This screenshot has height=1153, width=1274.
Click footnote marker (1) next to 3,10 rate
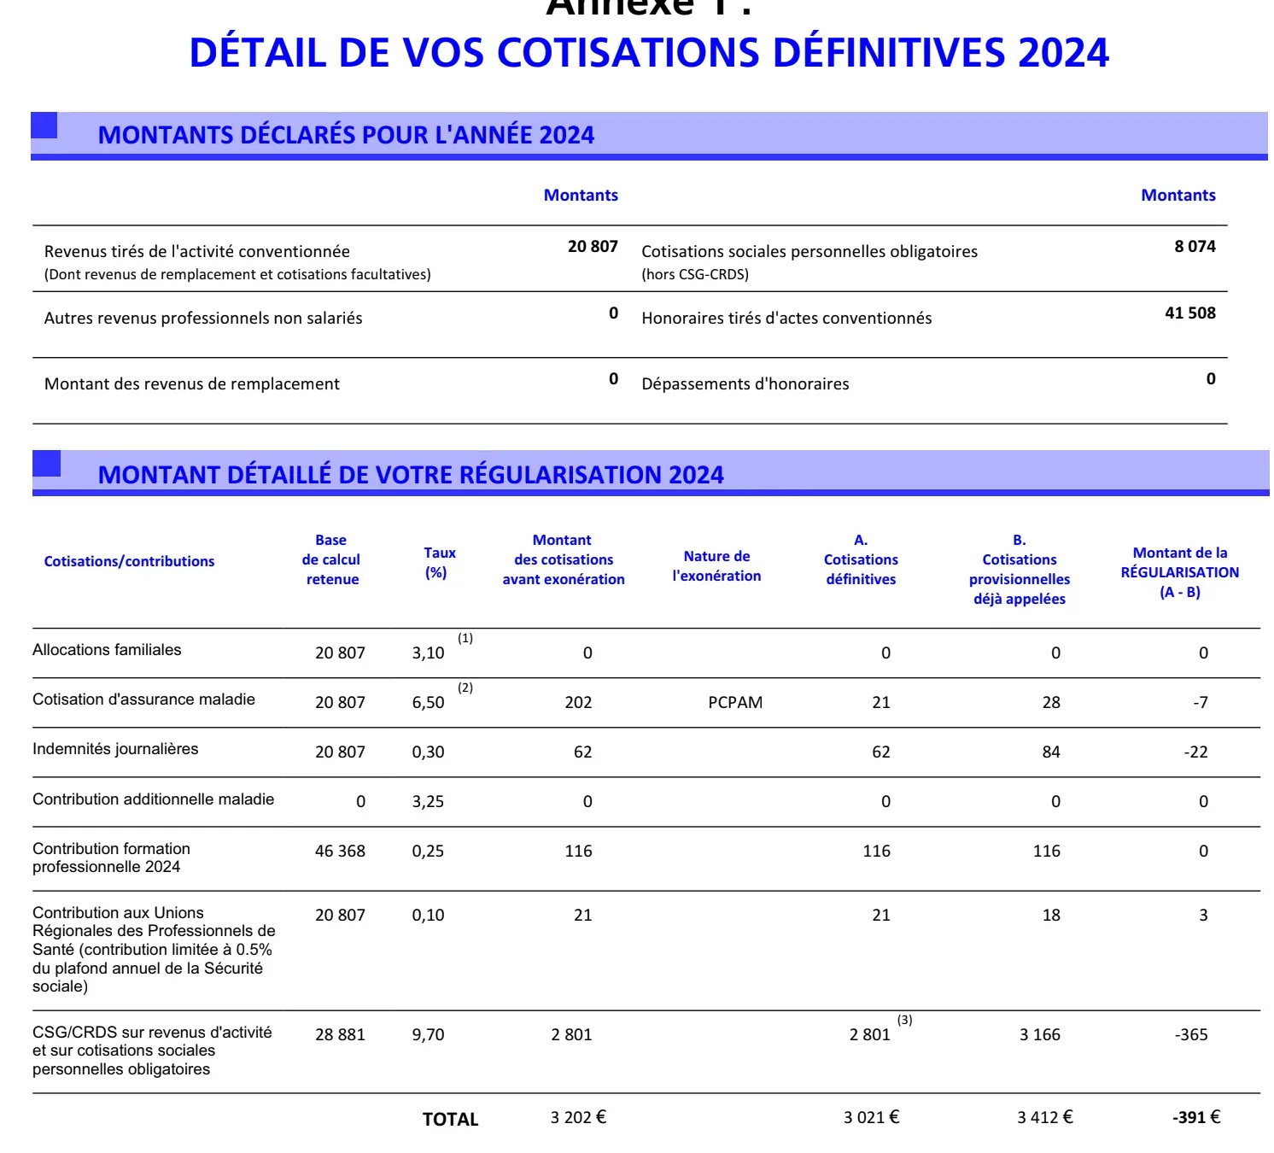click(x=465, y=639)
